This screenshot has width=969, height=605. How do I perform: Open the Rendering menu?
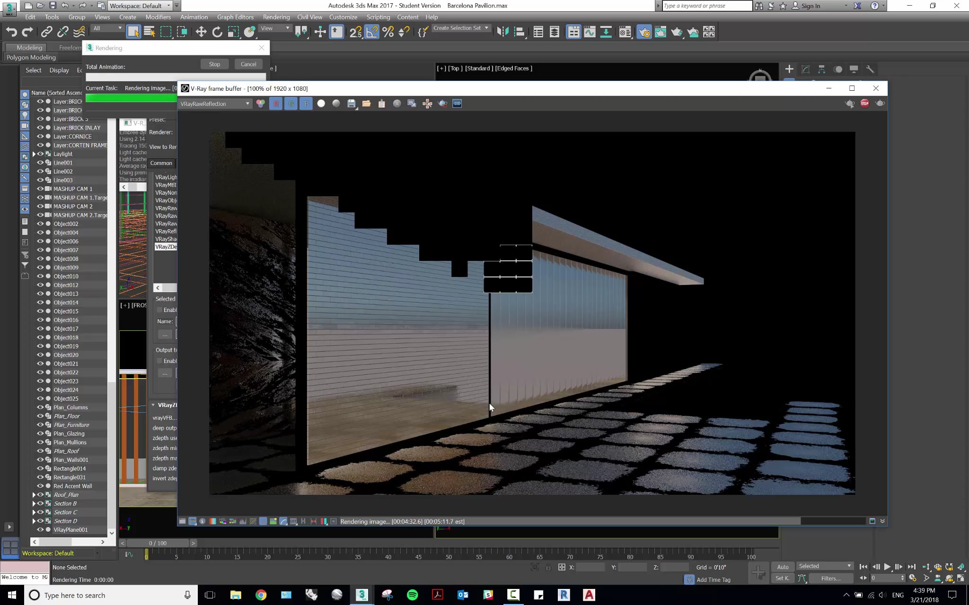click(276, 17)
